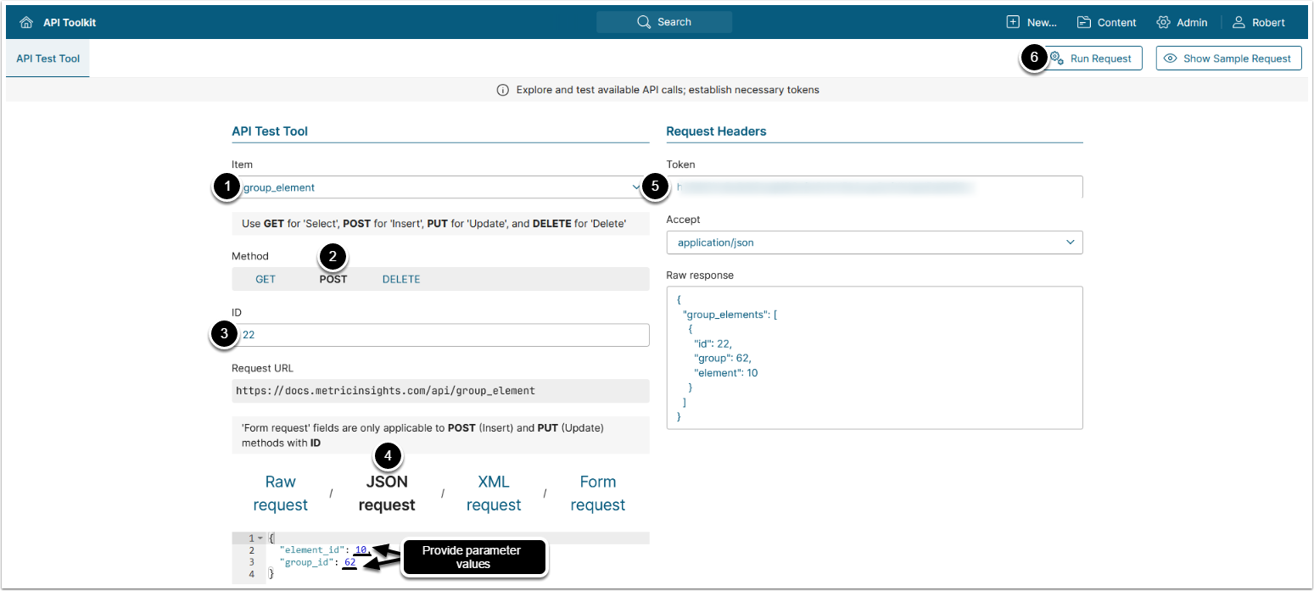The height and width of the screenshot is (591, 1314).
Task: Switch to Raw request tab
Action: point(280,493)
